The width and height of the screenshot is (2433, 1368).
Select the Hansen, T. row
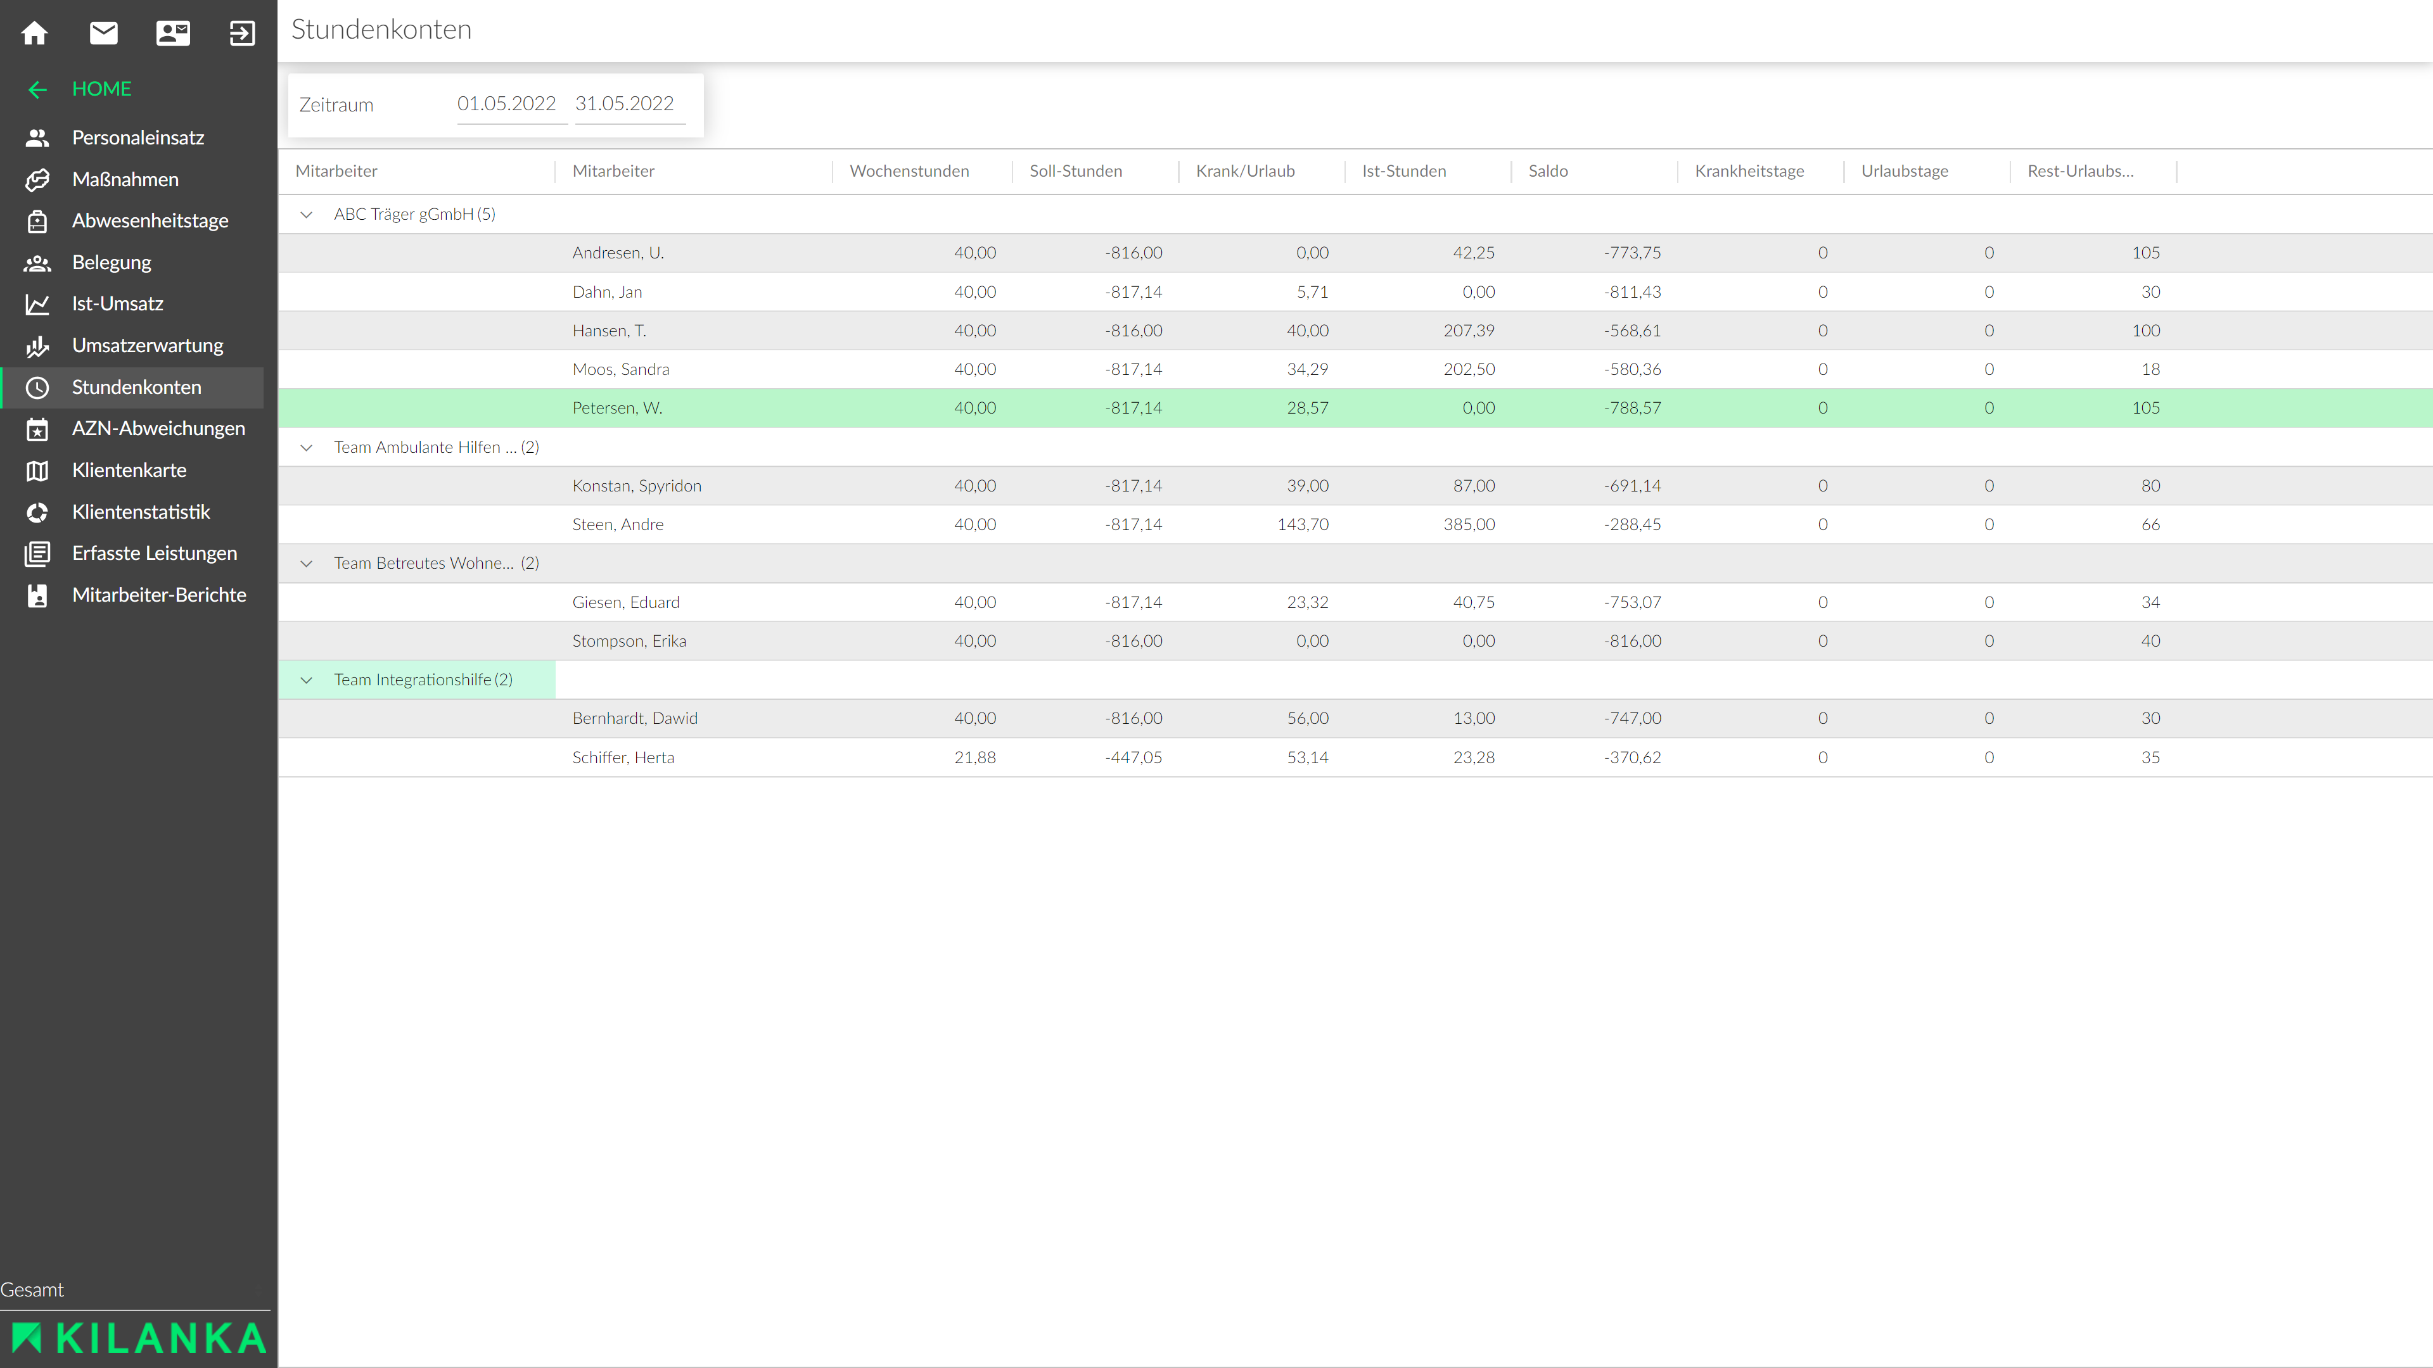pyautogui.click(x=609, y=331)
